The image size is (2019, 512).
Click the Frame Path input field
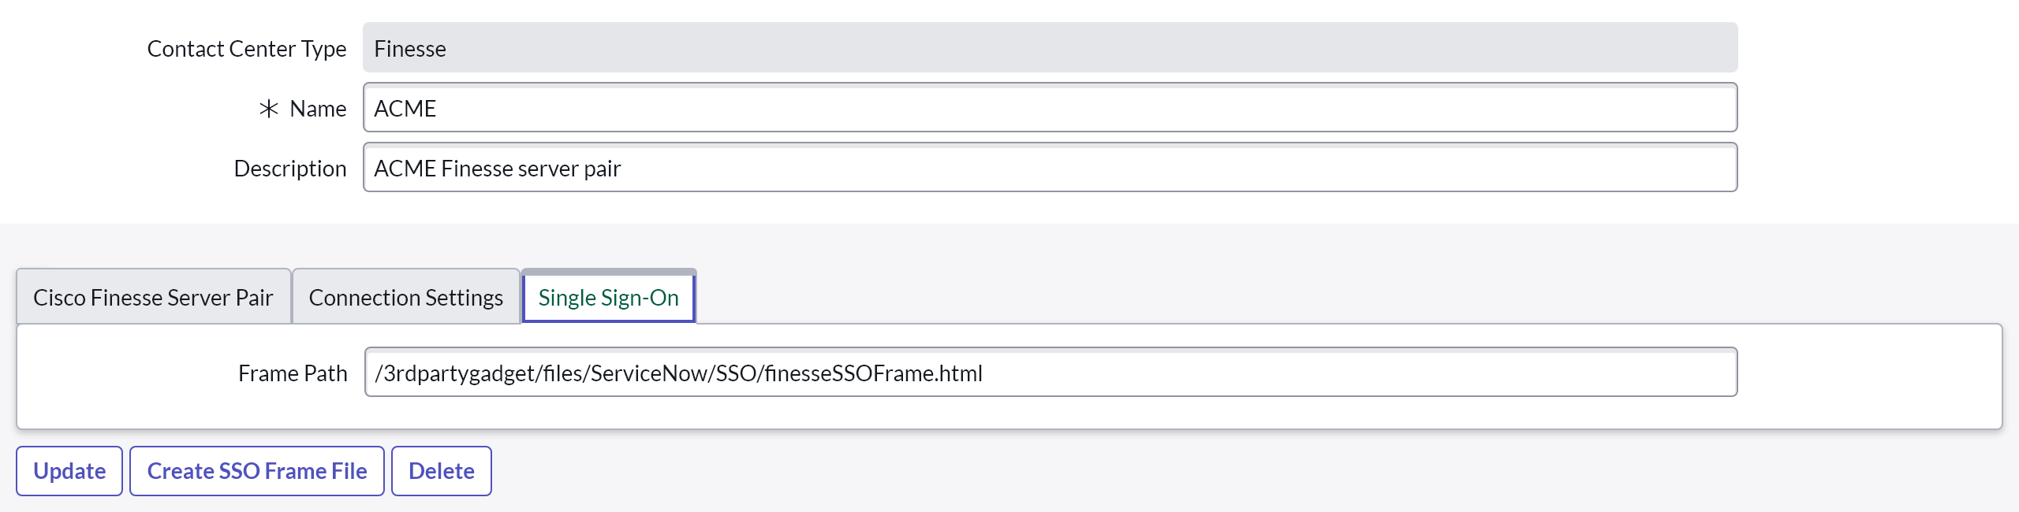1049,373
